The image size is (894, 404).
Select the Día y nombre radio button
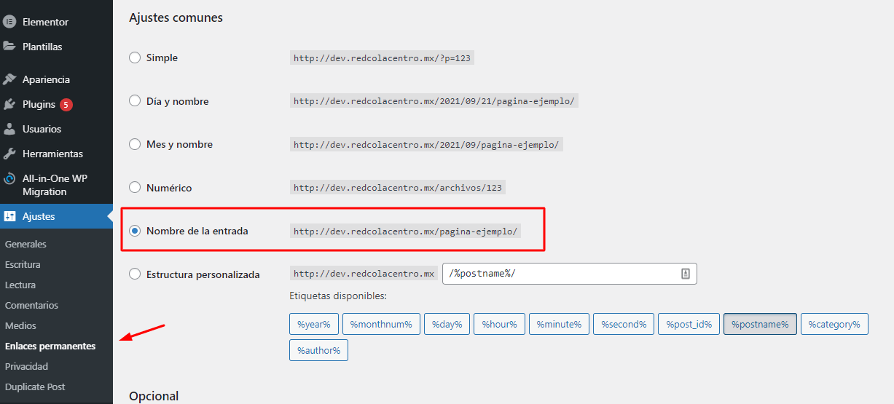tap(135, 101)
